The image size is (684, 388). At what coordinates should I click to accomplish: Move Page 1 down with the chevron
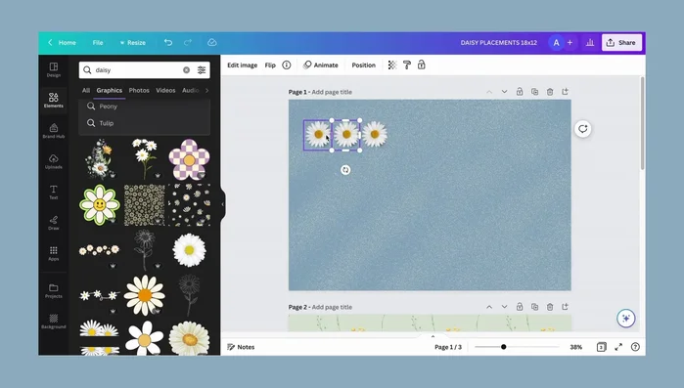pyautogui.click(x=504, y=92)
